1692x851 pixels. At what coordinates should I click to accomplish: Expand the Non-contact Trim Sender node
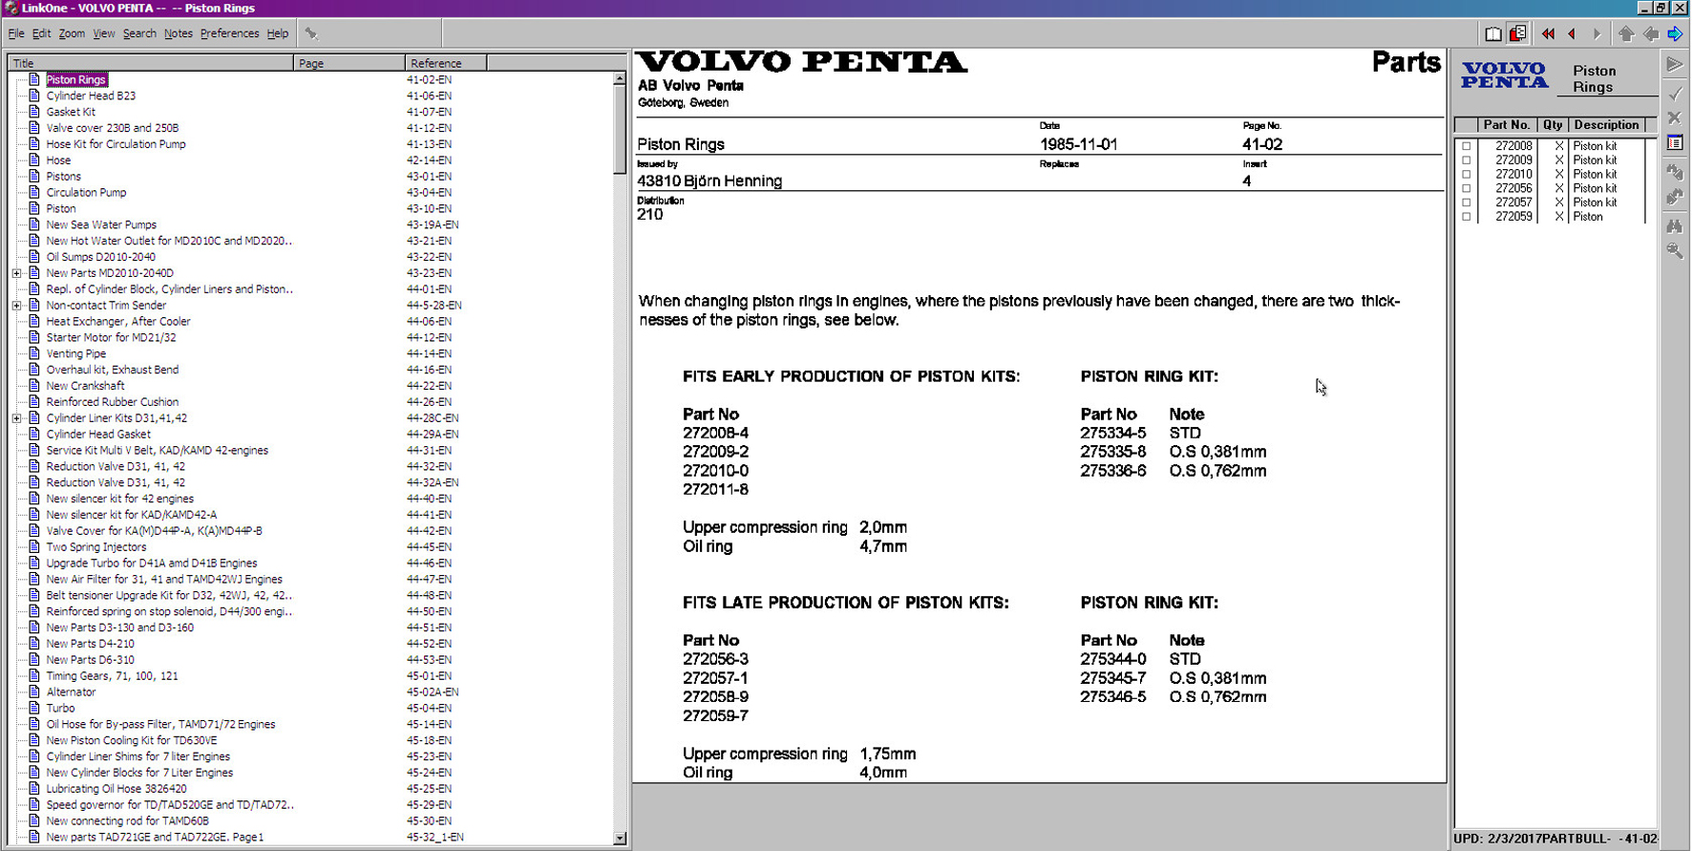point(16,306)
